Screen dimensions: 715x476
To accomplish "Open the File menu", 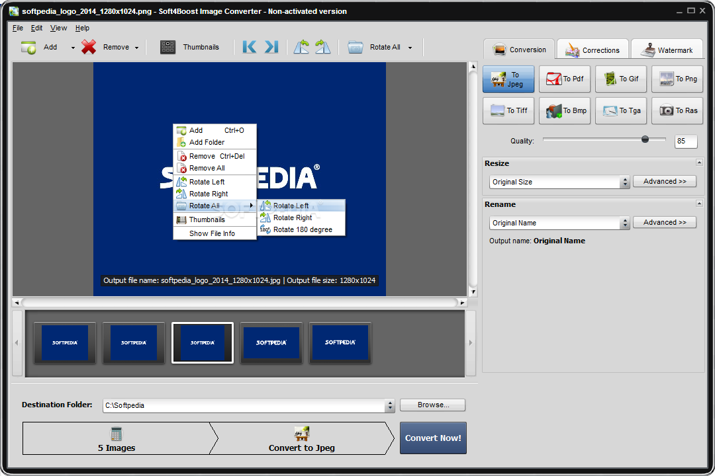I will (x=18, y=28).
